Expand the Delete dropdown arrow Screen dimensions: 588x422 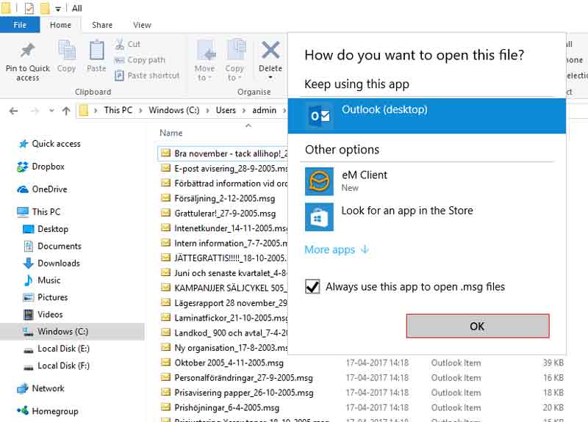coord(270,78)
